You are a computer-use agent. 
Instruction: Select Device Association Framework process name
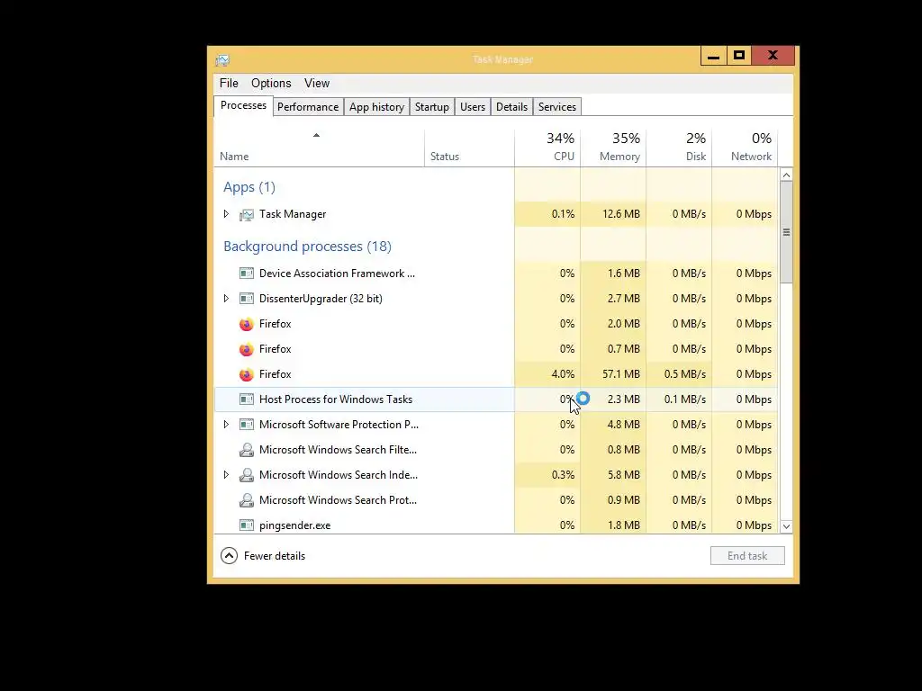coord(337,274)
